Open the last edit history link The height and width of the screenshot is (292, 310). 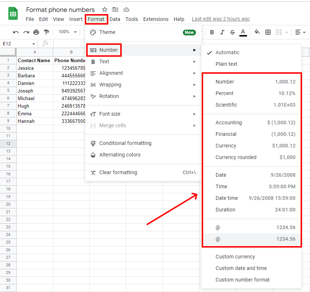coord(221,19)
